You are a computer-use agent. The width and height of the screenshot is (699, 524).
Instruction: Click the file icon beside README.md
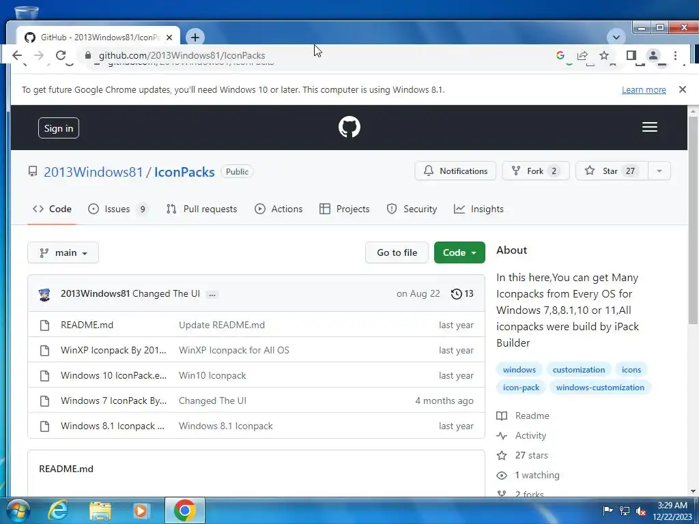(44, 325)
